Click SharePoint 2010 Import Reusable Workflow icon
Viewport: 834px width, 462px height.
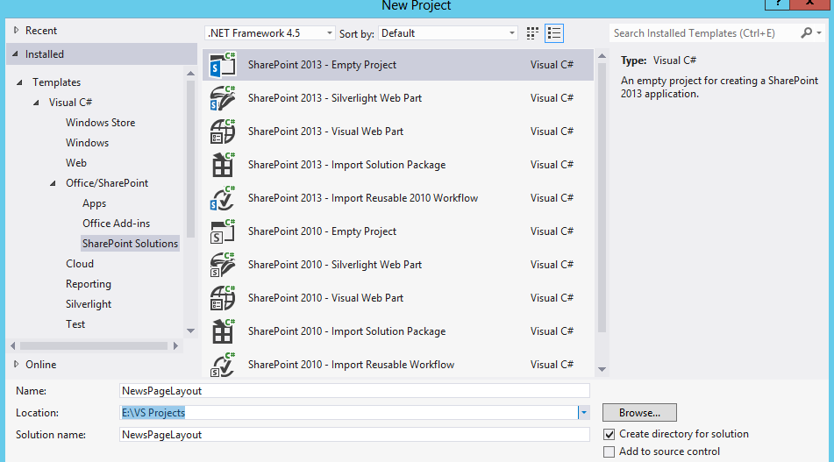223,365
